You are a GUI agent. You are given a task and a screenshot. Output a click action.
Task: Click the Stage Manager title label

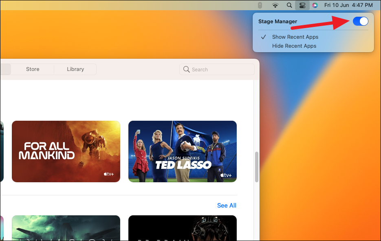pos(277,21)
